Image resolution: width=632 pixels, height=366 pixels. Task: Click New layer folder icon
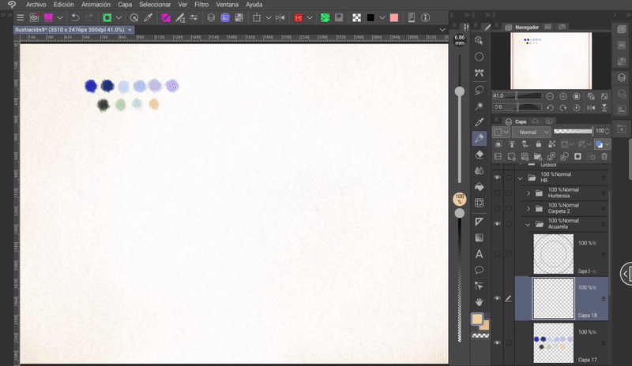pos(538,157)
